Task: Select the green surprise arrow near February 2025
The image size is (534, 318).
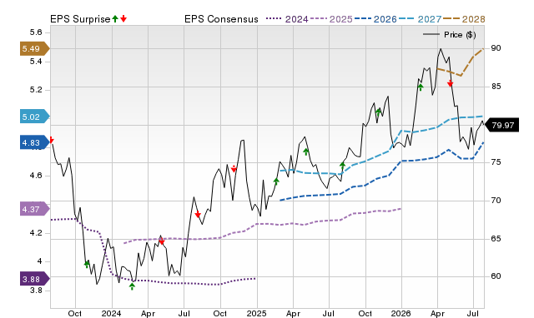Action: pyautogui.click(x=276, y=181)
